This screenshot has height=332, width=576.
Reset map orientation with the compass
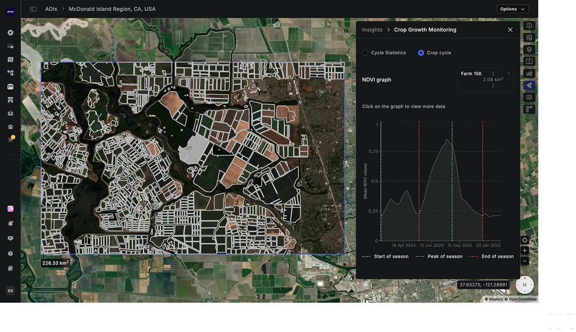(x=524, y=285)
